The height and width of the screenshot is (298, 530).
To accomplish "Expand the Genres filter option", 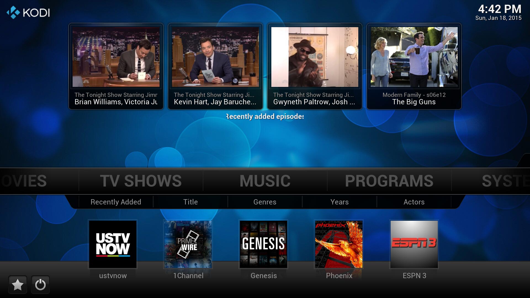I will coord(265,202).
